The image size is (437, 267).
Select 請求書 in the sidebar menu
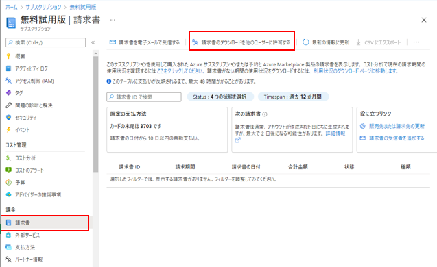45,222
